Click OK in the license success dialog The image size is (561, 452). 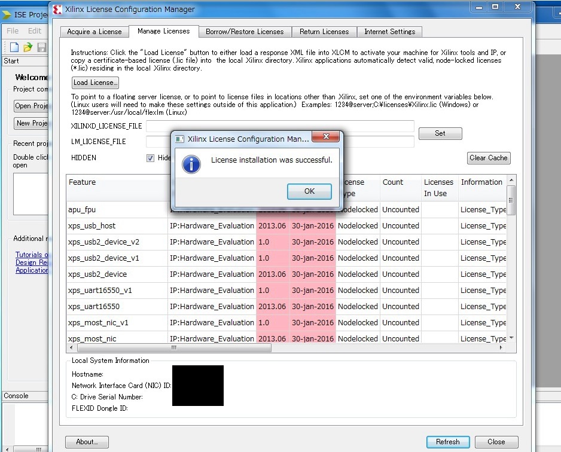309,191
